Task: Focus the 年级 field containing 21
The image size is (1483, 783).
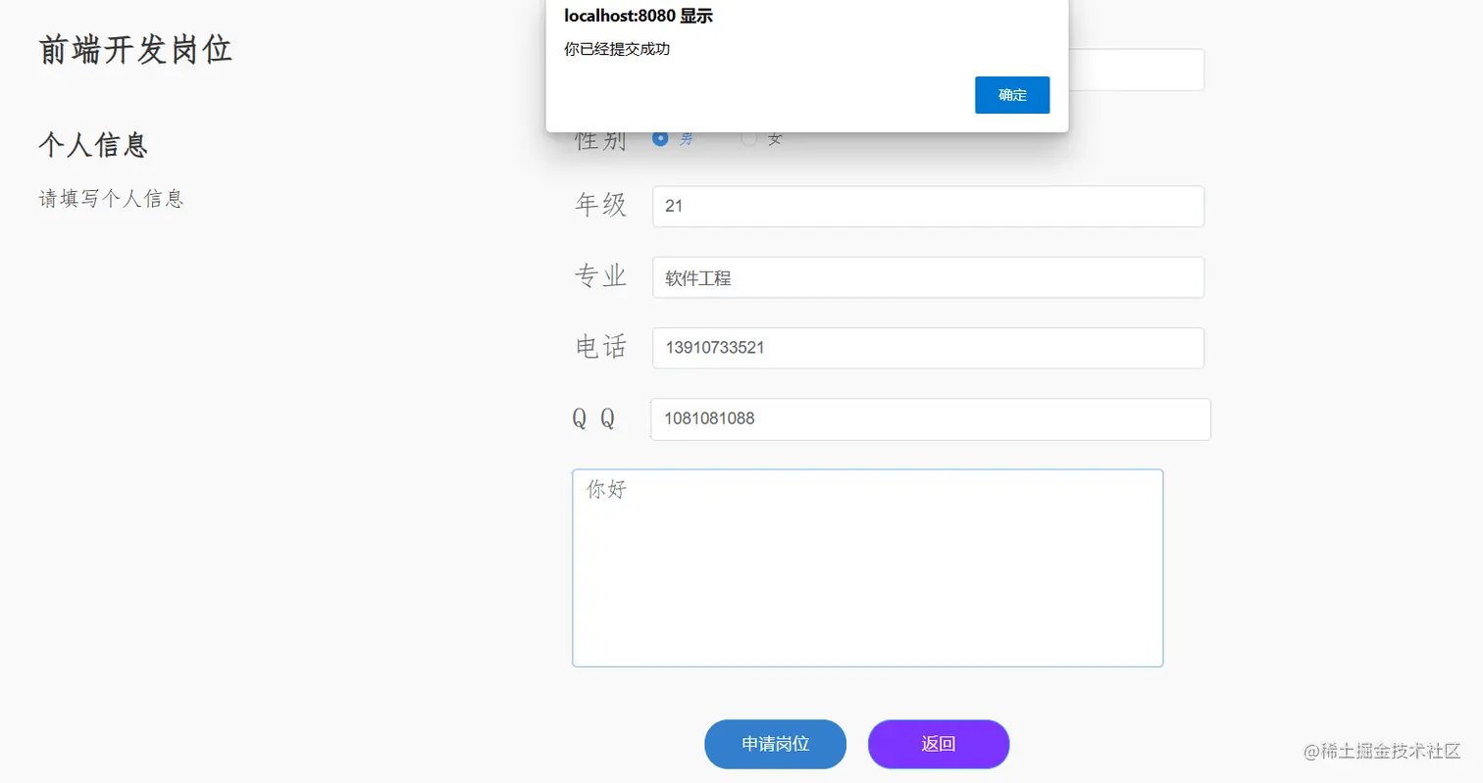Action: 928,207
